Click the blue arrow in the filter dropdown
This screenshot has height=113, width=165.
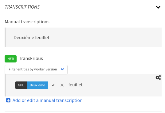click(x=62, y=69)
